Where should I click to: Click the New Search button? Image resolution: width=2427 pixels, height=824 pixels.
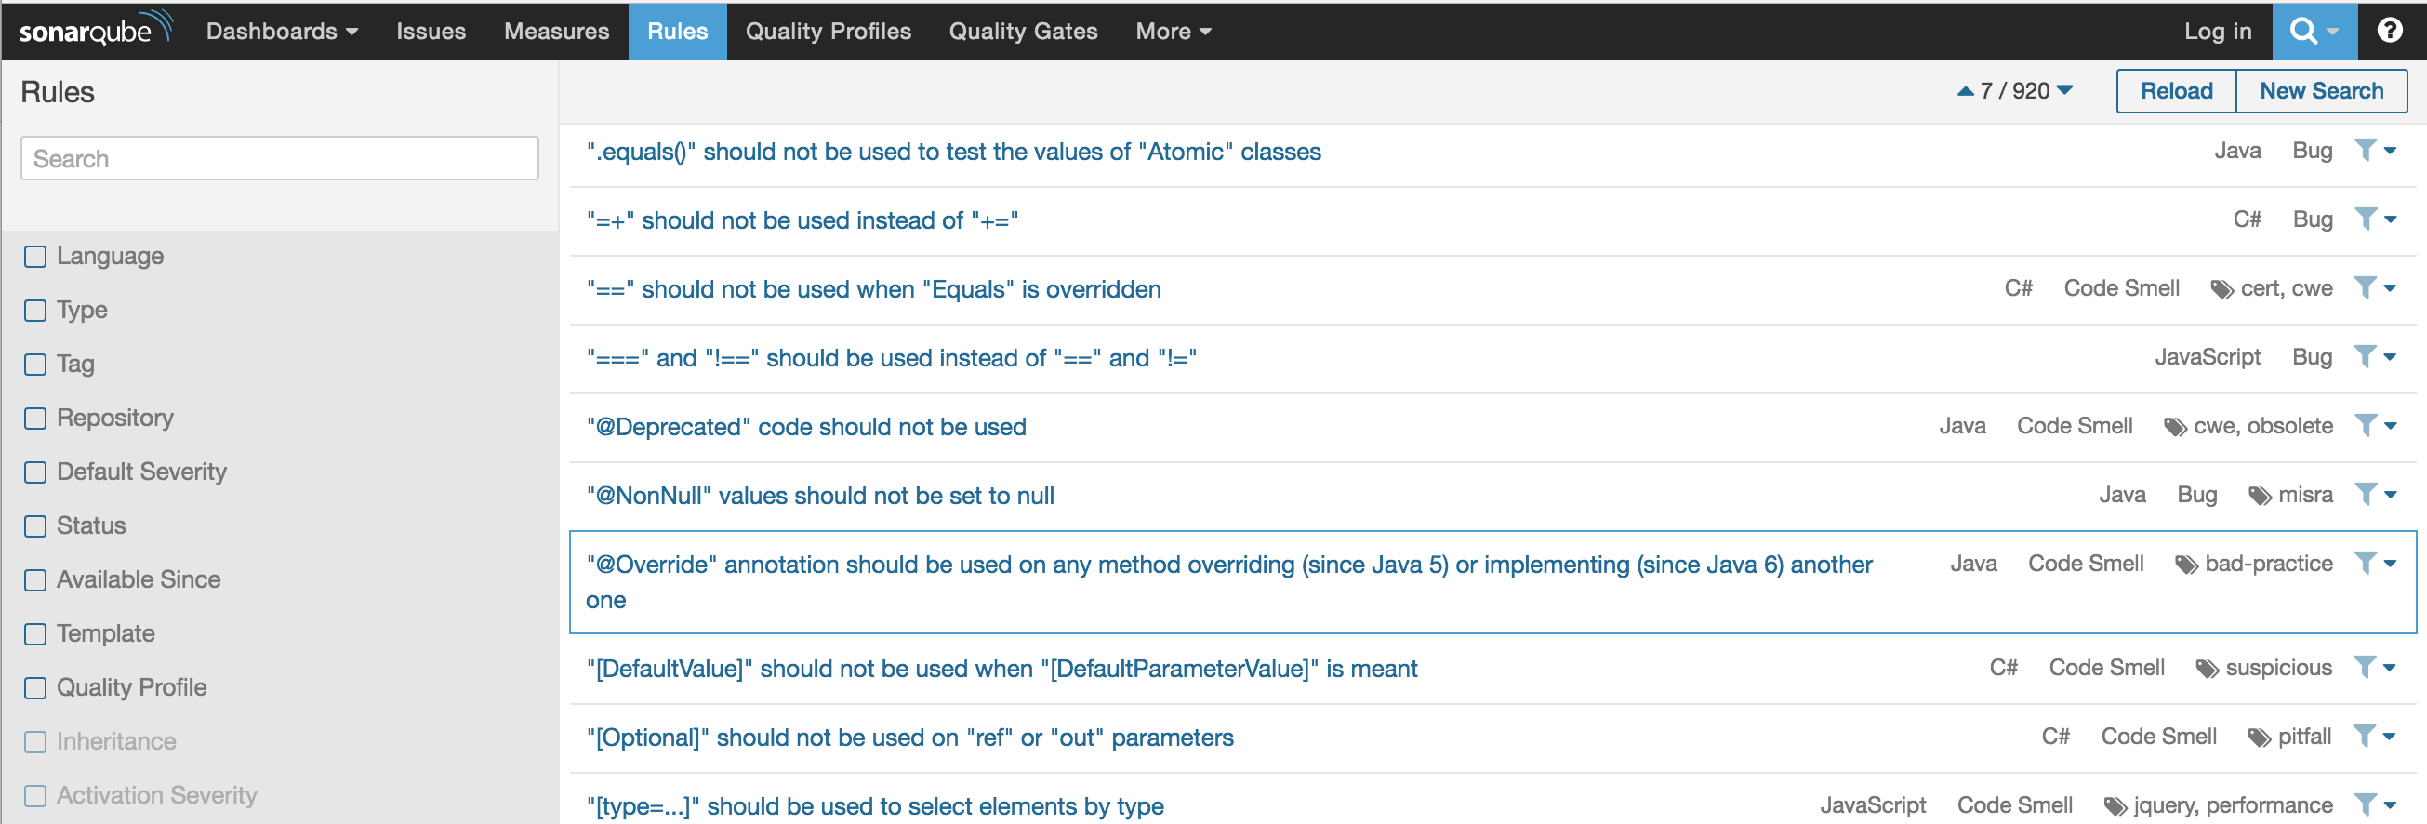[x=2321, y=90]
